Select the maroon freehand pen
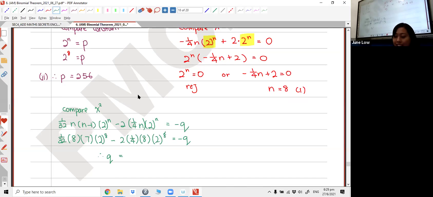The image size is (433, 197). [x=74, y=10]
